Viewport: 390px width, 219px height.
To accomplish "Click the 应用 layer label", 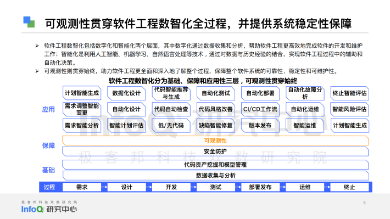I will [x=48, y=109].
